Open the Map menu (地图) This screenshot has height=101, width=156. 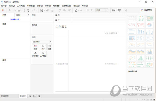click(x=56, y=6)
